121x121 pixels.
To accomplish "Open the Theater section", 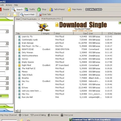I will (x=5, y=9).
